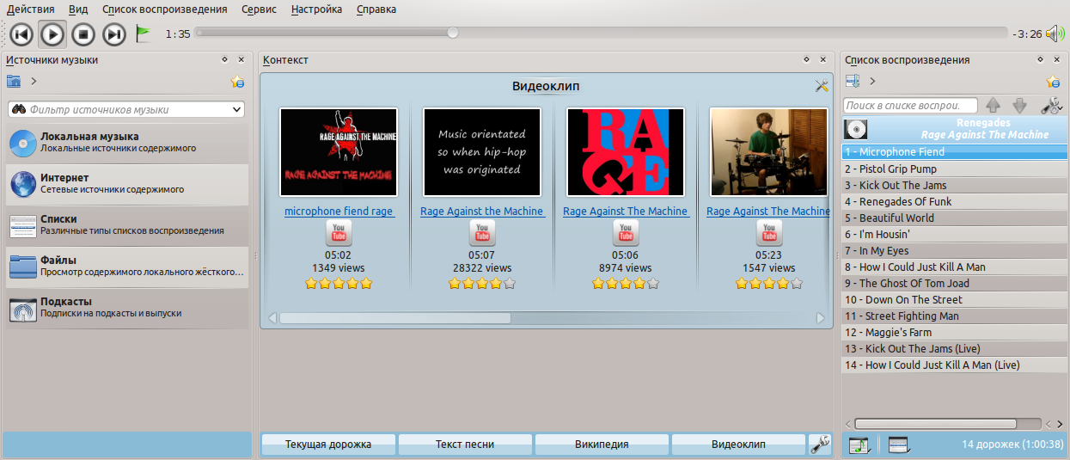Click the music sources home folder icon
The height and width of the screenshot is (460, 1070).
tap(14, 82)
